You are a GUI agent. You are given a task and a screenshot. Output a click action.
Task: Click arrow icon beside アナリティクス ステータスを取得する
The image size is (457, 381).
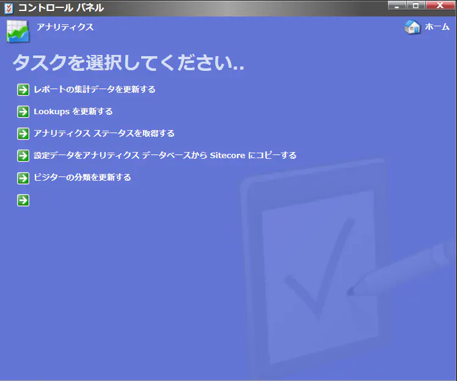tap(23, 134)
